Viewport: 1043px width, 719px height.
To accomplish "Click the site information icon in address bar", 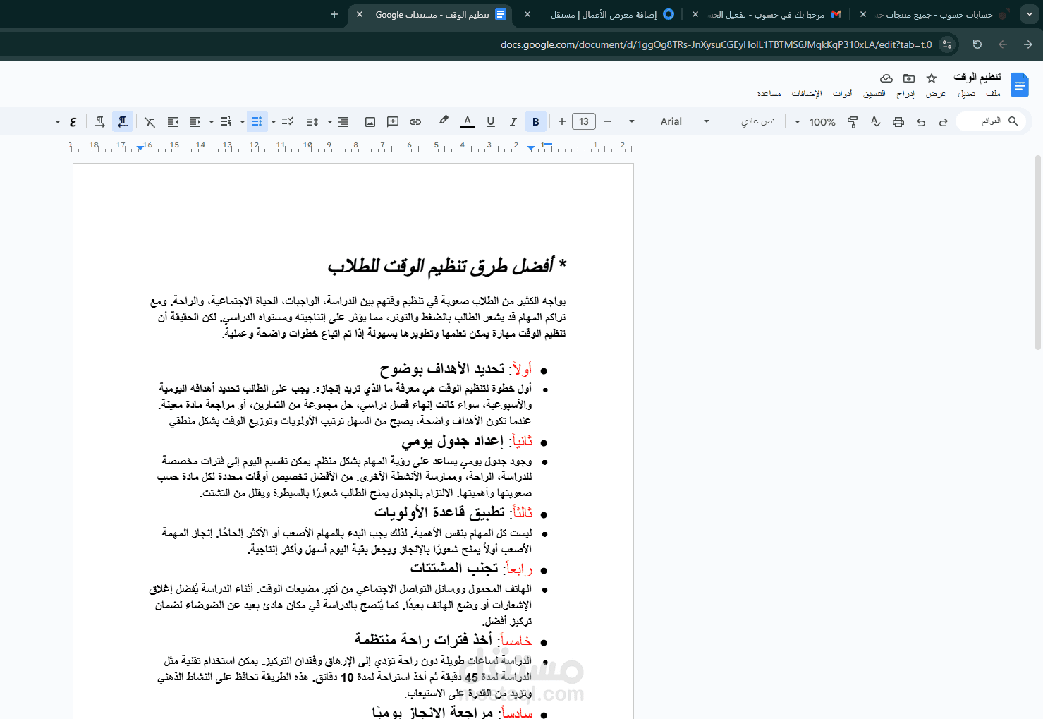I will coord(947,44).
